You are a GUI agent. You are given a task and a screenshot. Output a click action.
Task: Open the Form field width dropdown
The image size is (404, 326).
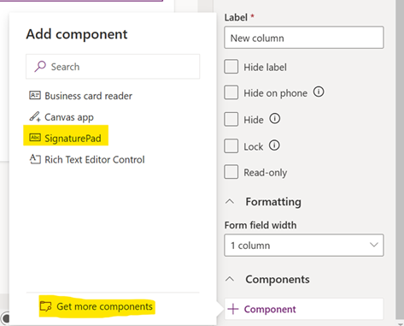(304, 245)
